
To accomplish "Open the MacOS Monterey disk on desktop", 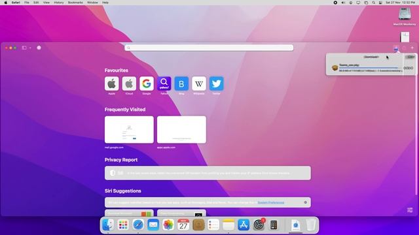I will tap(405, 16).
